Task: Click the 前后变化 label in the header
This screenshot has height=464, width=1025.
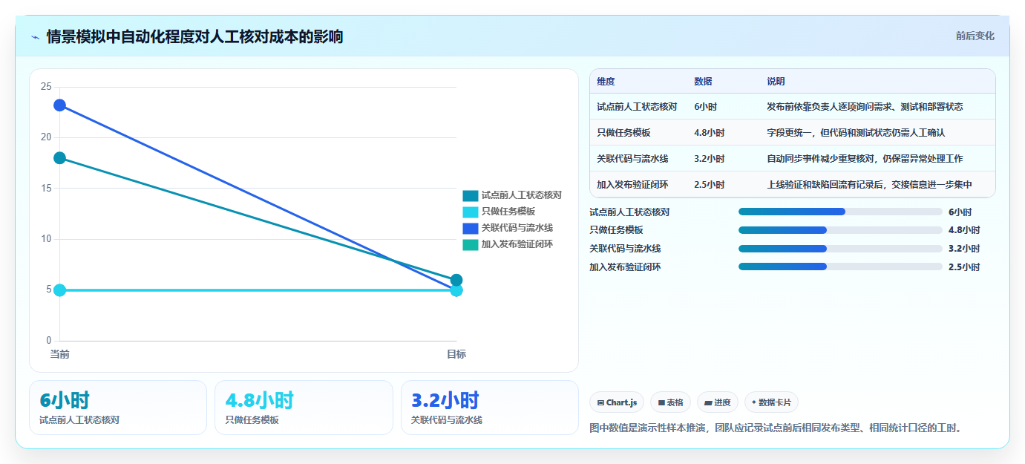Action: click(x=975, y=36)
